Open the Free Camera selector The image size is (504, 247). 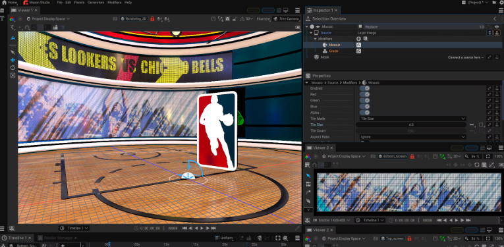(286, 19)
